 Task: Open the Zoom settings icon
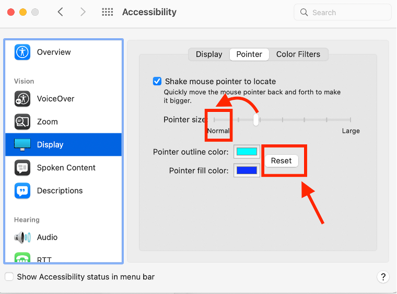click(22, 121)
